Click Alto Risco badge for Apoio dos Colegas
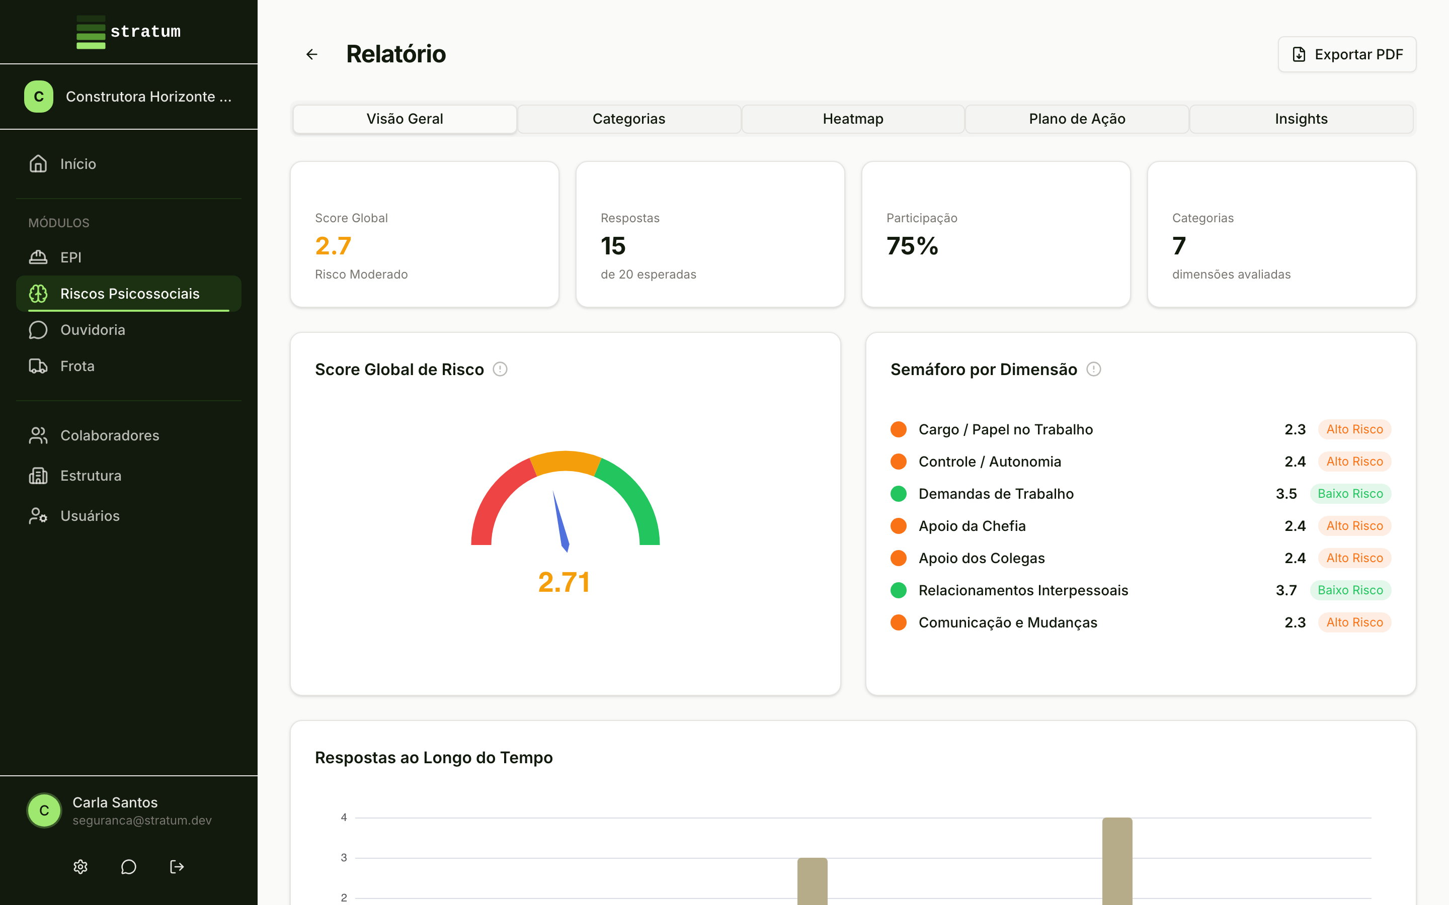 (1354, 558)
